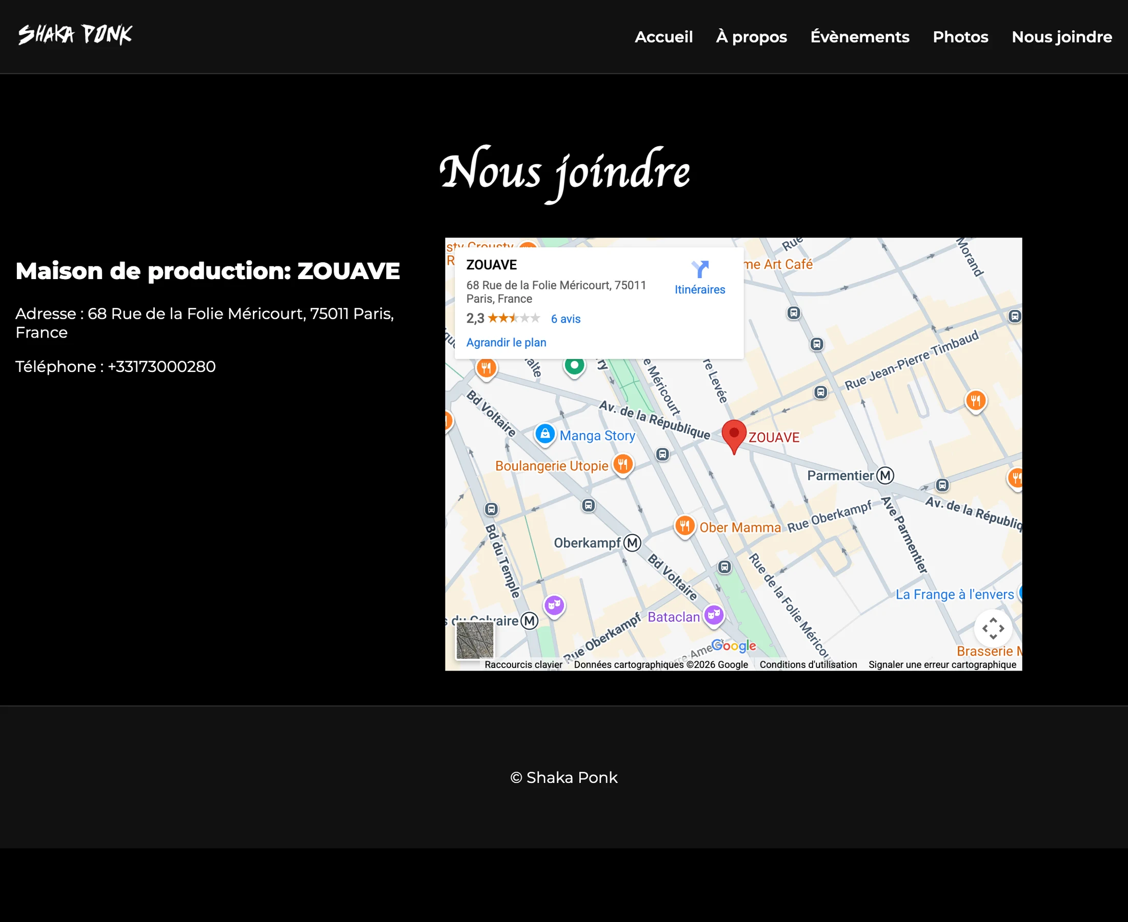Click the Ober Mamma restaurant icon
This screenshot has width=1128, height=922.
pos(685,526)
